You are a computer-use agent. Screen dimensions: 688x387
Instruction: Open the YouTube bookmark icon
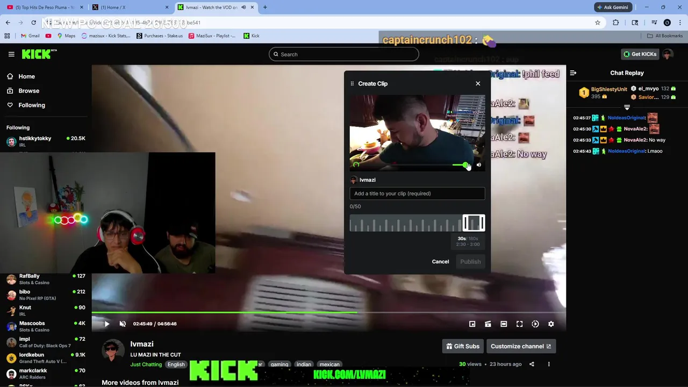coord(48,36)
